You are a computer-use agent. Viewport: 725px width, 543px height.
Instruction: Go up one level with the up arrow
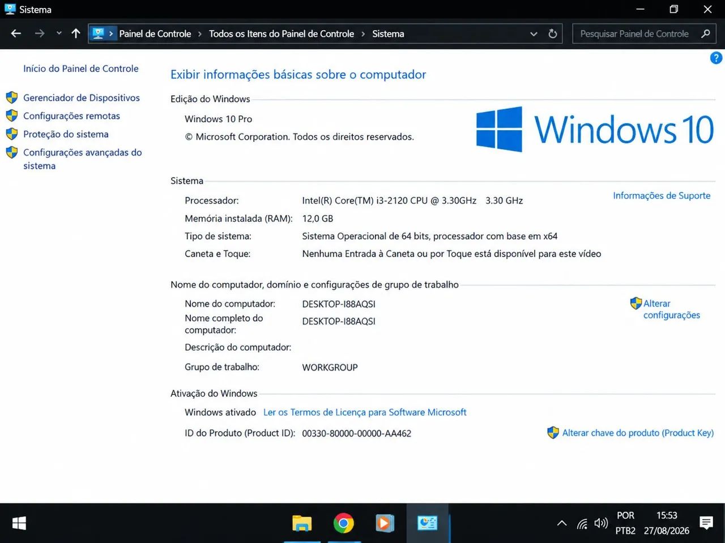(76, 33)
